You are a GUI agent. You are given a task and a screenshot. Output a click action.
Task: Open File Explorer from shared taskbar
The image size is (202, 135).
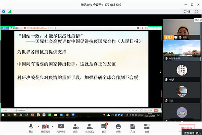(x=56, y=115)
